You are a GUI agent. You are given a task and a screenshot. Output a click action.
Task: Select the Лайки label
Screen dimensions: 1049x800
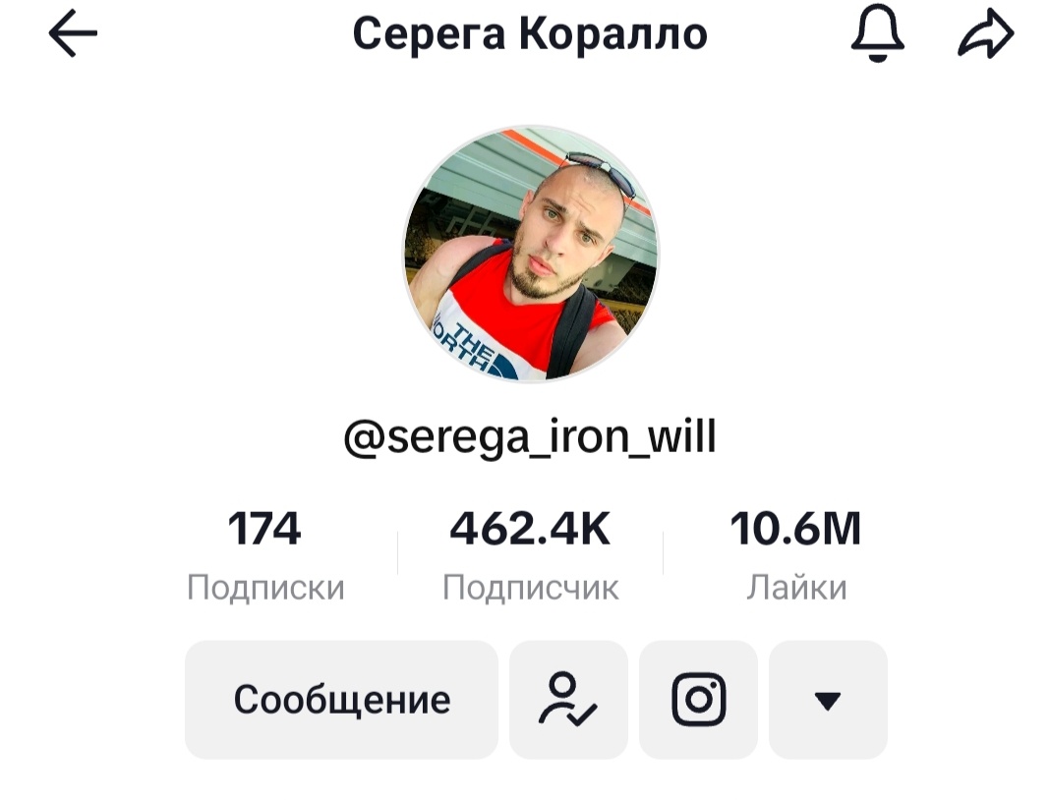pyautogui.click(x=796, y=588)
